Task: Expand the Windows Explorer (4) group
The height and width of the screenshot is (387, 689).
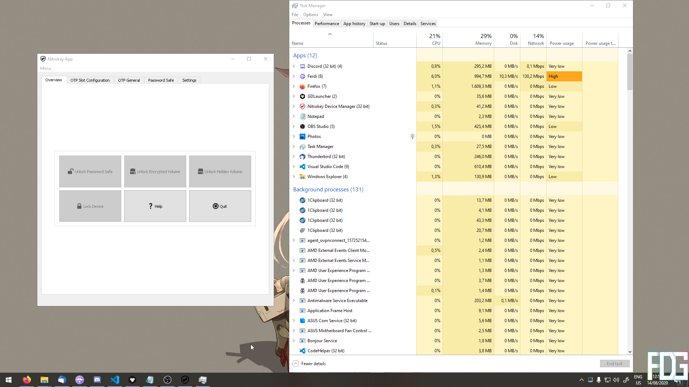Action: coord(294,177)
